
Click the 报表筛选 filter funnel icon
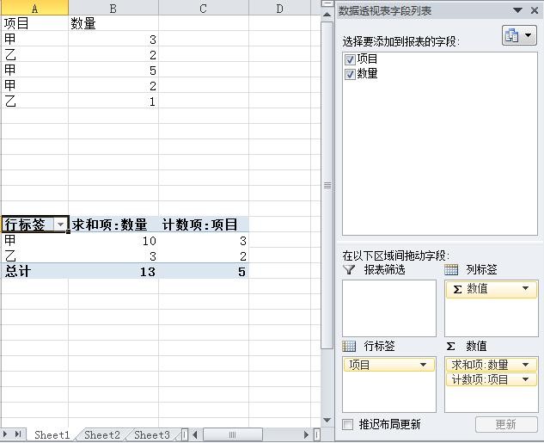pyautogui.click(x=349, y=270)
